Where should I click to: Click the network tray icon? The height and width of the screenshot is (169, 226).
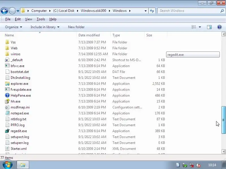tap(192, 165)
